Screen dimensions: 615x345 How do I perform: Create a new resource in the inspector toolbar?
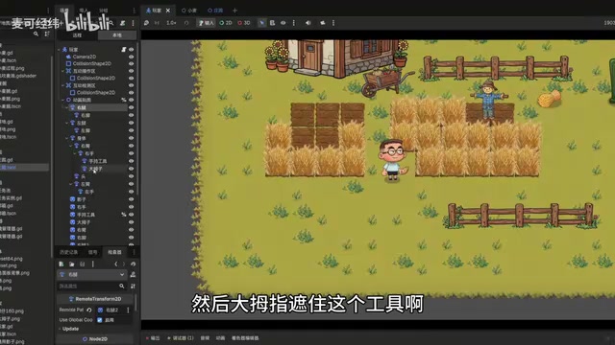pos(61,264)
